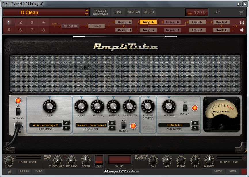Open American Tube Clean 1 EQ model list

[x=91, y=125]
